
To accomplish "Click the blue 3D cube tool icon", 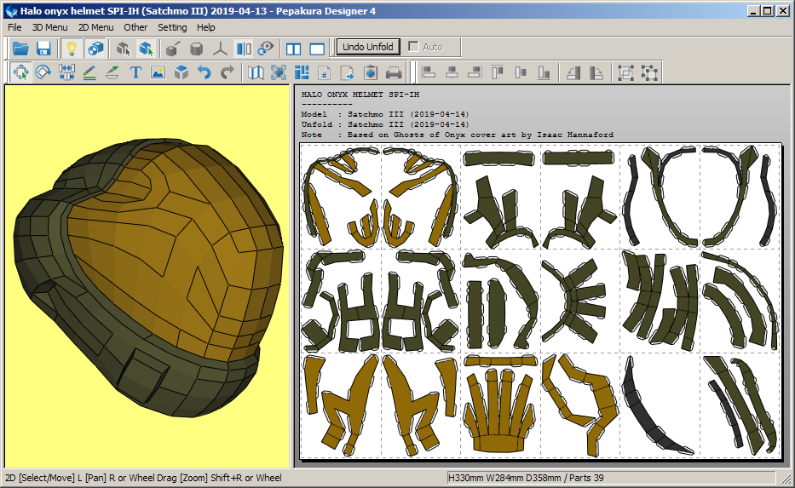I will point(181,72).
